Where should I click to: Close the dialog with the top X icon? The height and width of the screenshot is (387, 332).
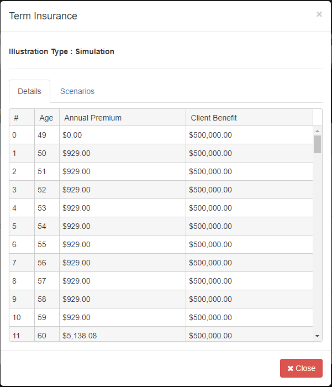point(319,14)
